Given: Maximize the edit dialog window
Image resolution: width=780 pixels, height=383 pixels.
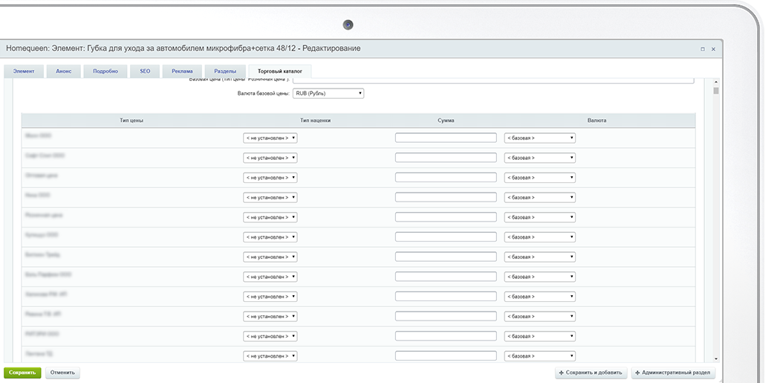Looking at the screenshot, I should click(703, 49).
